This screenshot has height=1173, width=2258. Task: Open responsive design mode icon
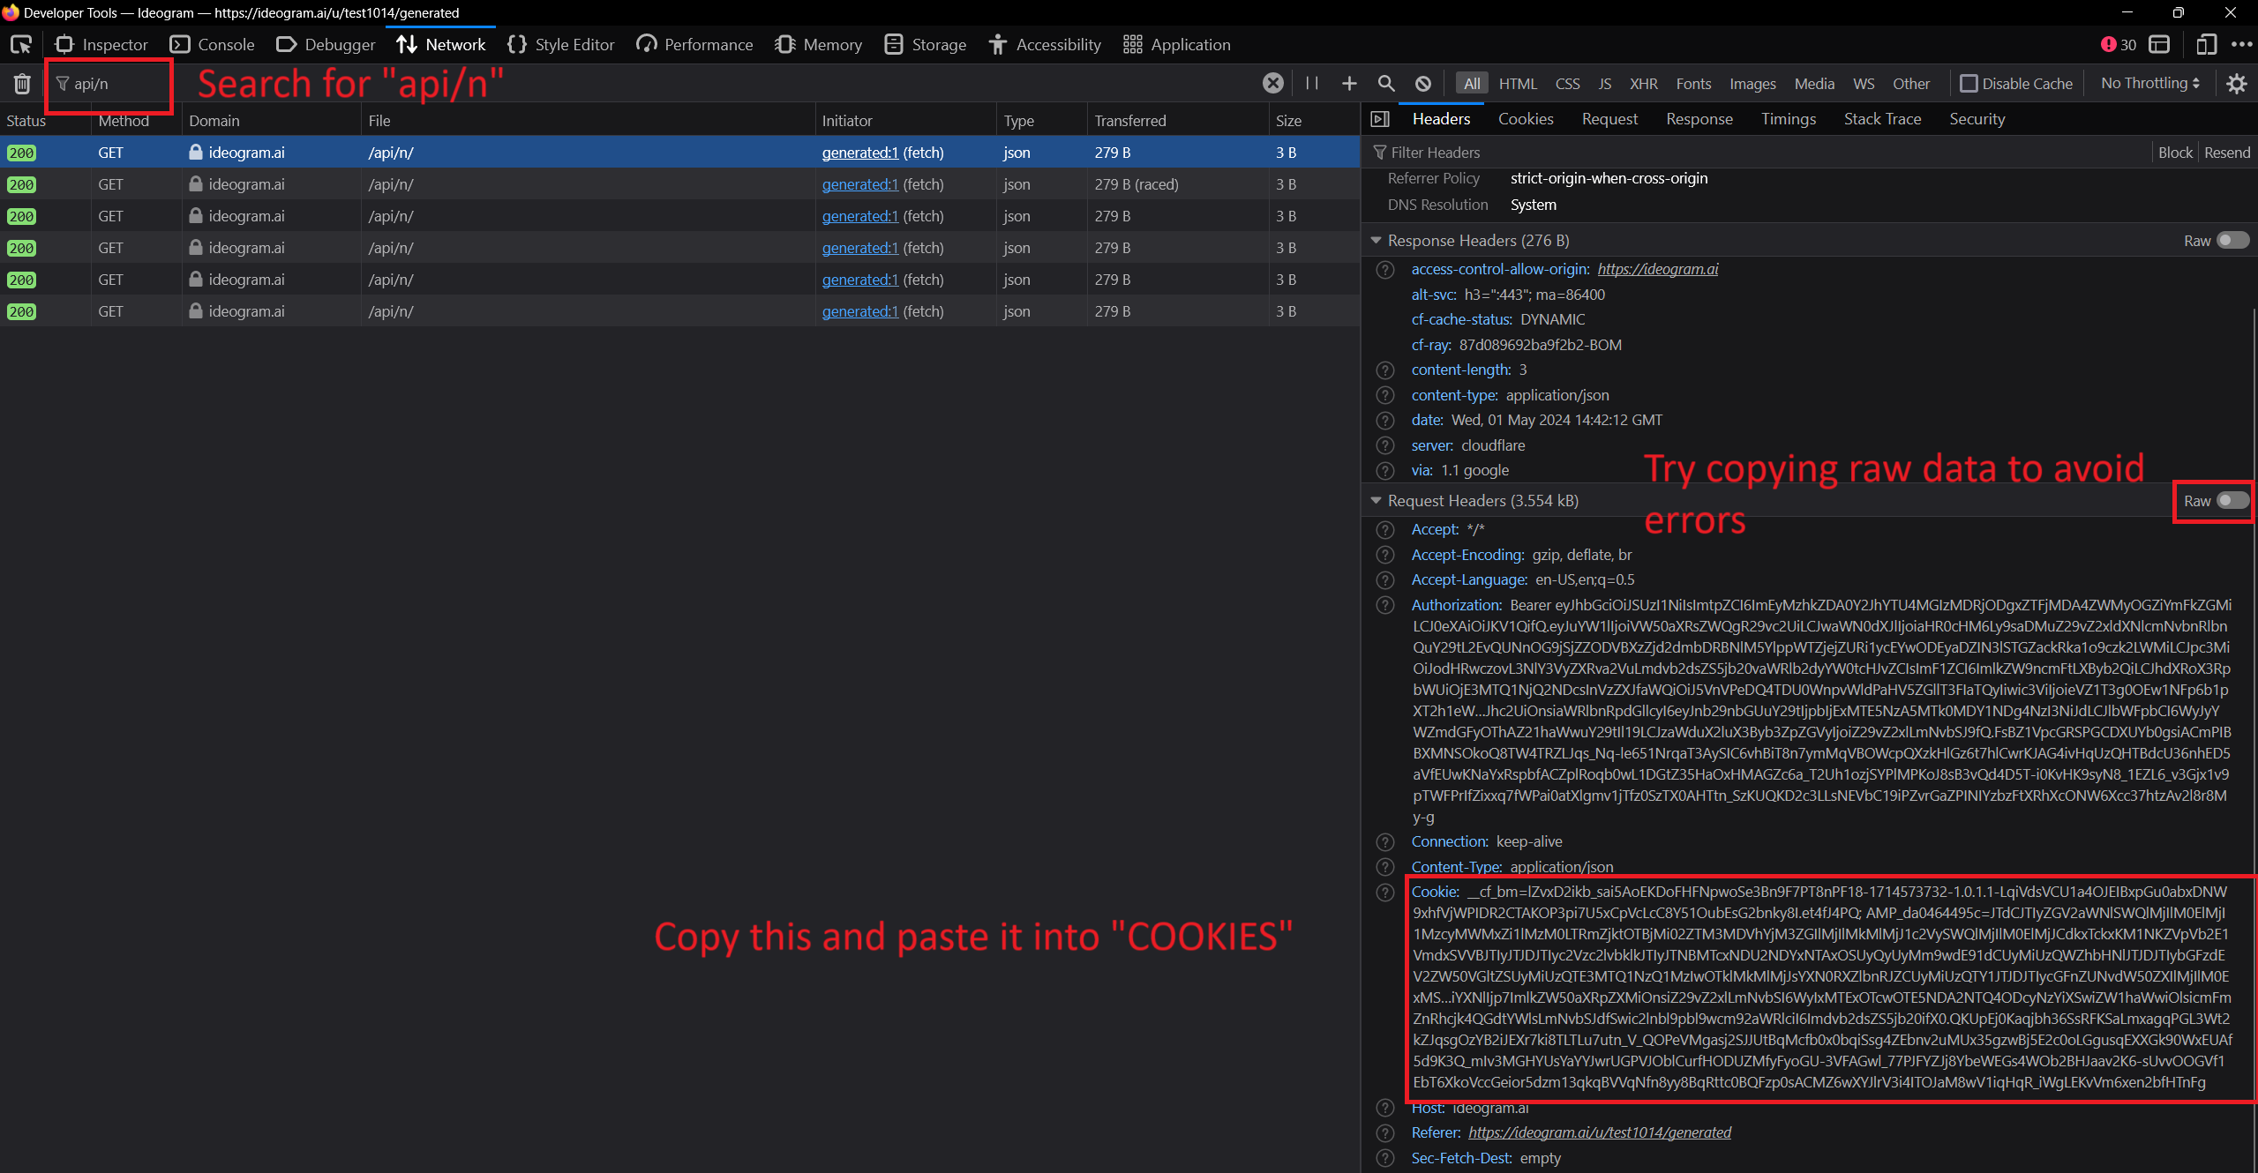point(2206,44)
